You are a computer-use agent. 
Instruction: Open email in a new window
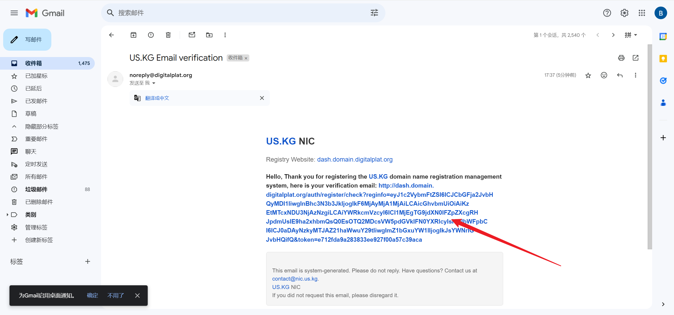click(x=636, y=58)
